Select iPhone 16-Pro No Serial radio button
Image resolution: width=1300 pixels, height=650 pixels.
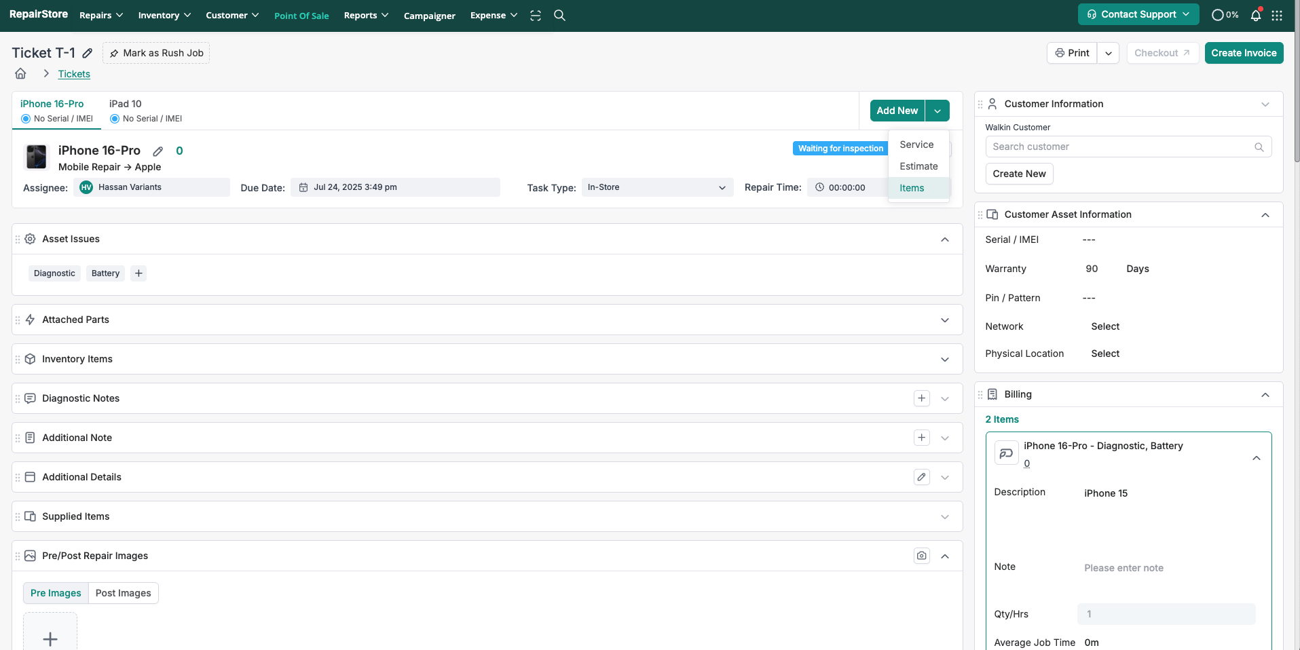(x=26, y=119)
